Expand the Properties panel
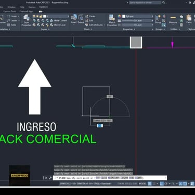The height and width of the screenshot is (195, 195). [129, 29]
